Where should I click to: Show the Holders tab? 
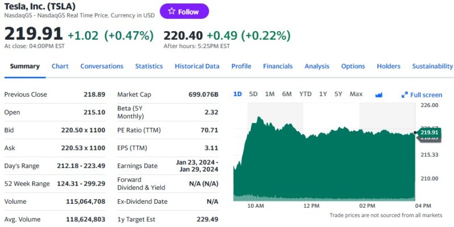coord(388,66)
